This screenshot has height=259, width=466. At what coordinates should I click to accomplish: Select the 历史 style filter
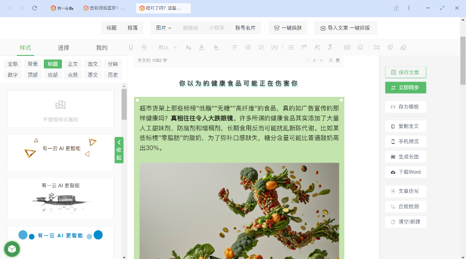click(113, 75)
